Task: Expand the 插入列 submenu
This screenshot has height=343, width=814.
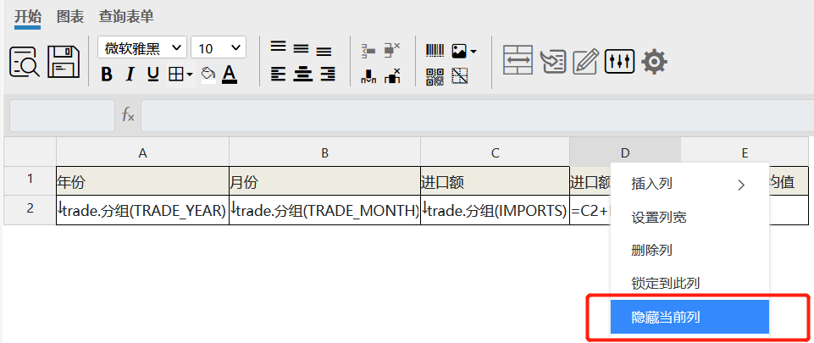Action: [689, 184]
